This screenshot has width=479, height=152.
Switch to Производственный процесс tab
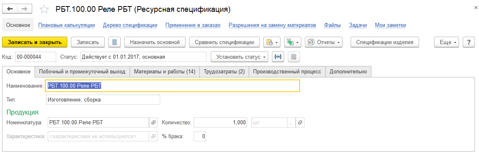click(x=287, y=72)
